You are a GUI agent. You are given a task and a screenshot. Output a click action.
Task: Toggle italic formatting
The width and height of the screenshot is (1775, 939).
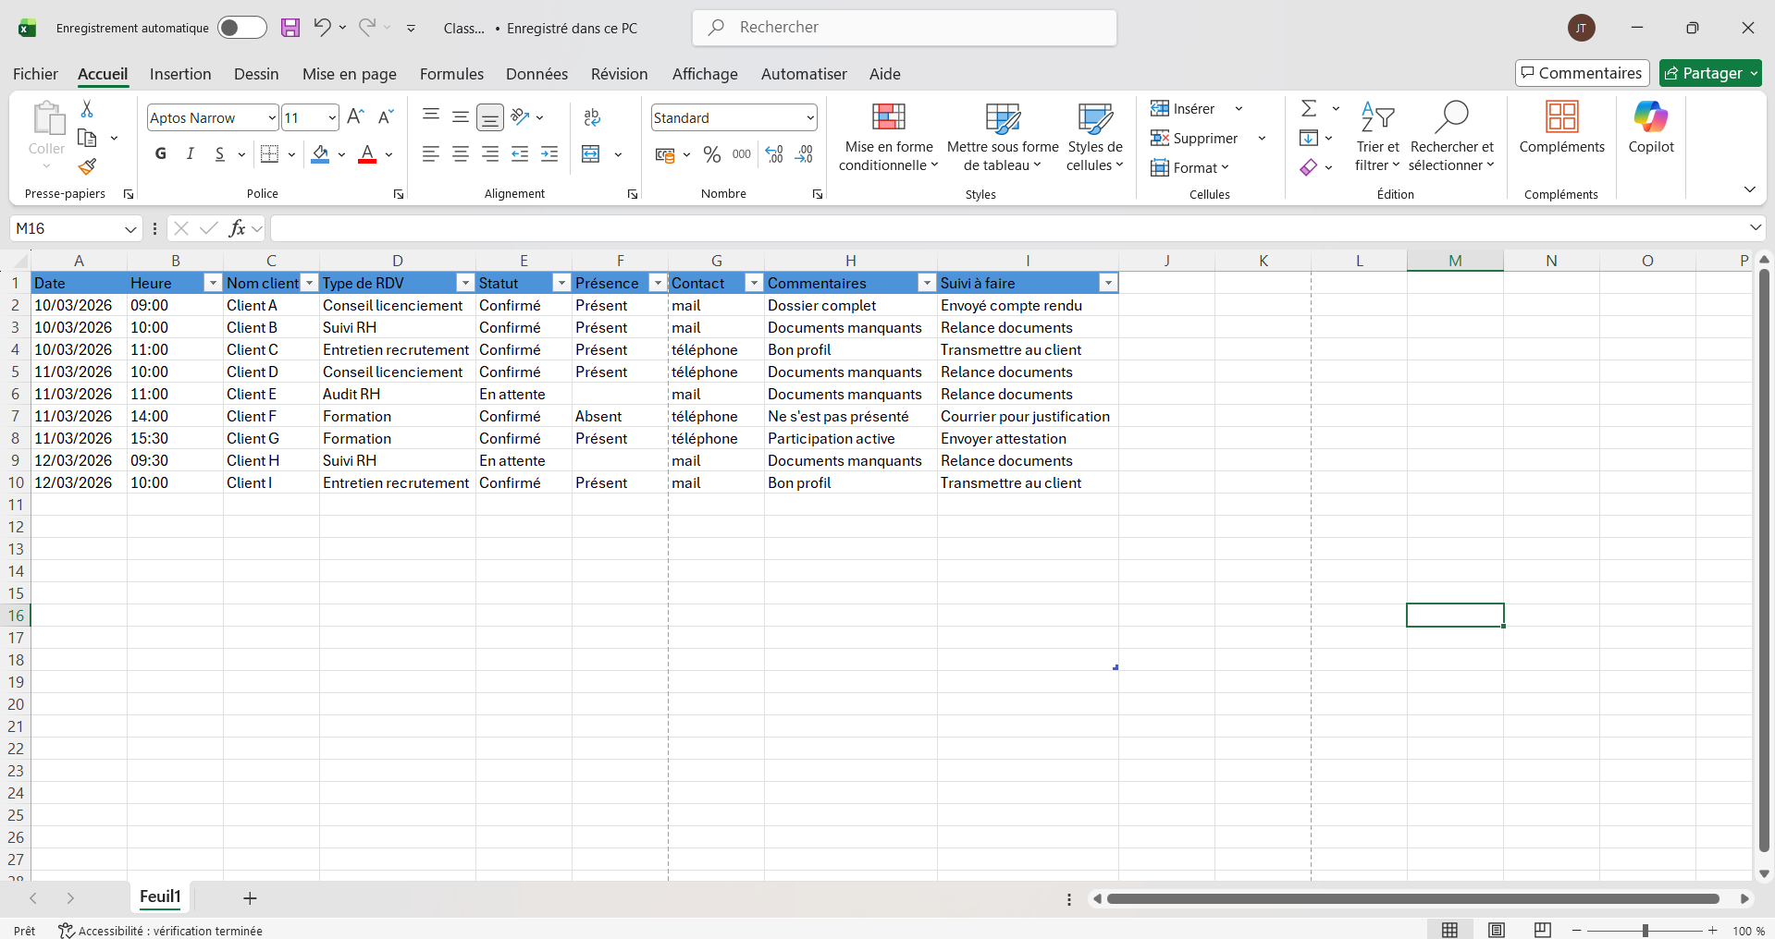point(191,154)
